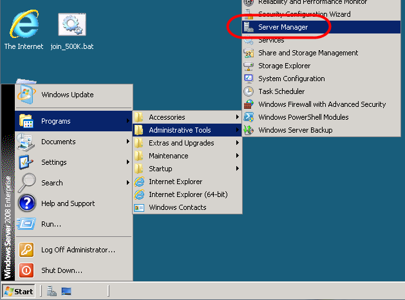Viewport: 405px width, 300px height.
Task: Click the Windows Firewall brick wall icon
Action: pos(249,104)
